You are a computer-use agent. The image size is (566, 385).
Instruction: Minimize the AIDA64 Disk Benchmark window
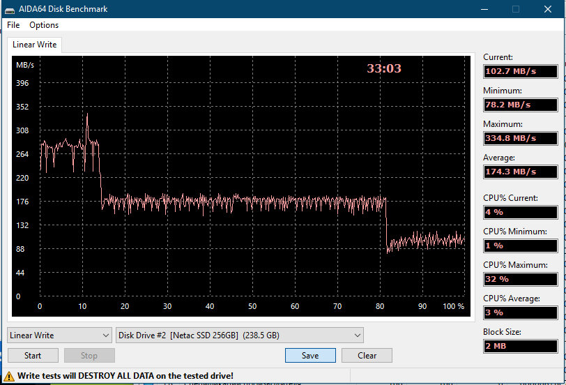(484, 9)
